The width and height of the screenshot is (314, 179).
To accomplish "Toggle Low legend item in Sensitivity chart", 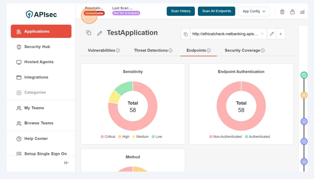I will 157,137.
